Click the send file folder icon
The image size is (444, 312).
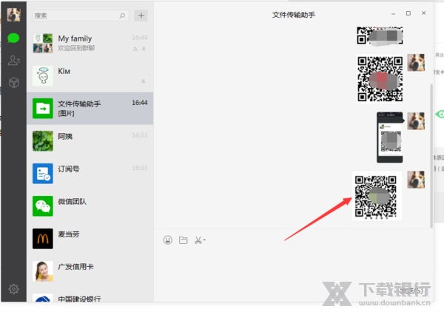184,240
